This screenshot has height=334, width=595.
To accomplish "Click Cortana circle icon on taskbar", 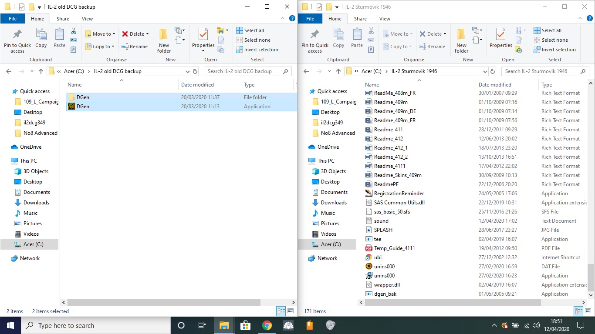I will 181,325.
